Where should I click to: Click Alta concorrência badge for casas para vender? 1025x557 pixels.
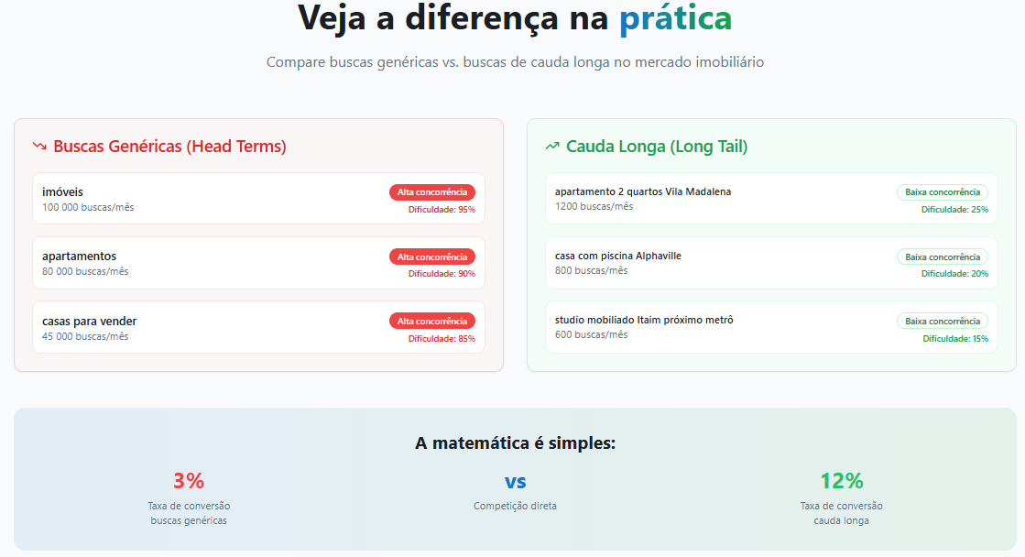pyautogui.click(x=432, y=321)
